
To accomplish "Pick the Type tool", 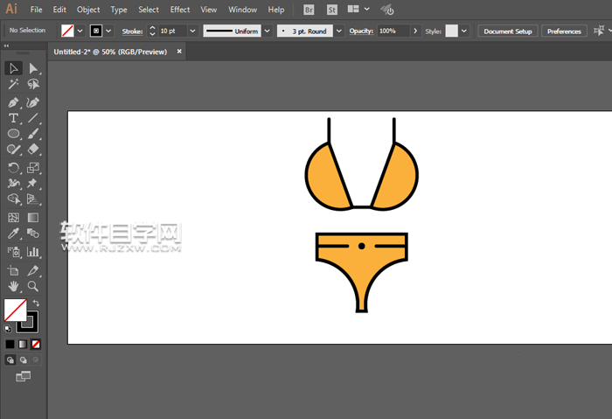I will pyautogui.click(x=14, y=118).
